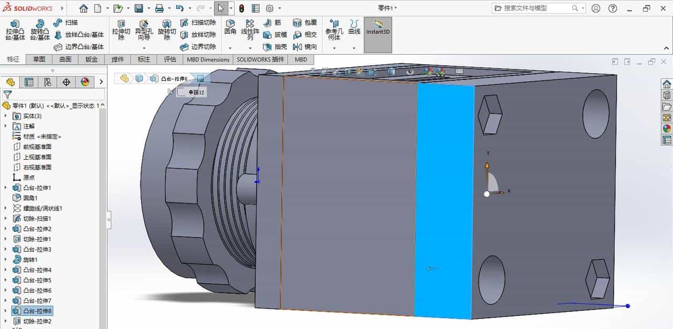Switch to the 草图 Sketch tab

pos(40,59)
